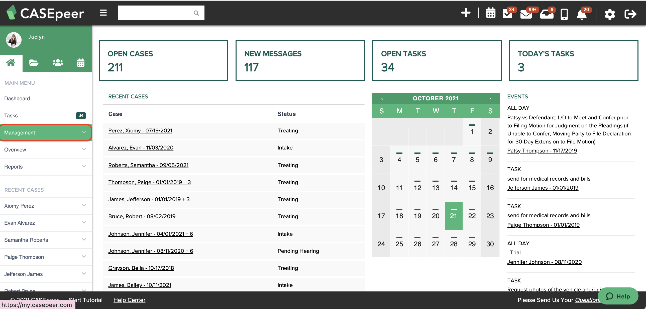
Task: Open the Help Center link in footer
Action: point(129,300)
